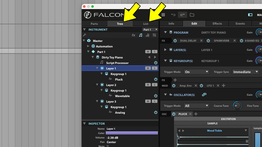Remove the Pluck oscillator tab
The height and width of the screenshot is (147, 262).
190,114
